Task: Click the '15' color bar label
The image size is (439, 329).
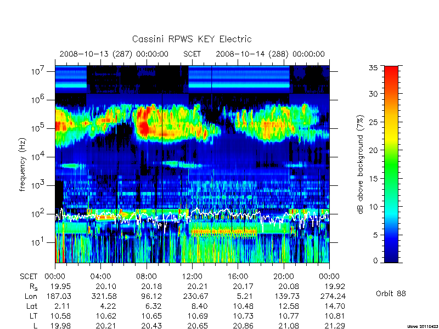Action: (x=374, y=179)
